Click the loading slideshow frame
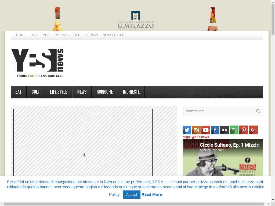275x206 pixels. (83, 142)
